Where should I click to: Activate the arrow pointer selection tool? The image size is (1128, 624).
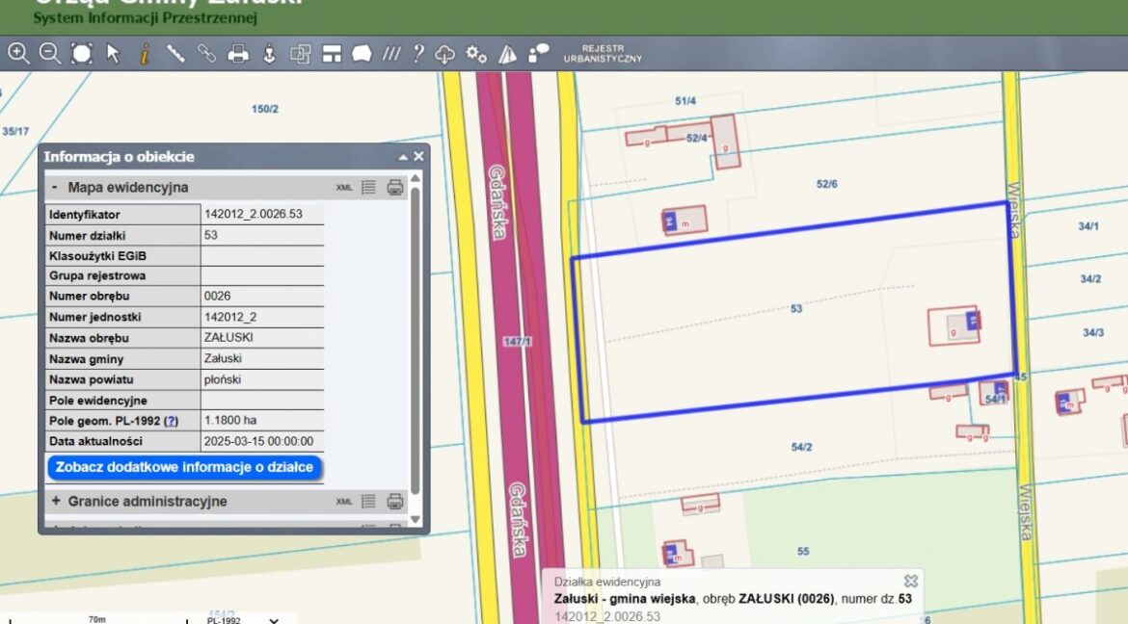pyautogui.click(x=113, y=53)
